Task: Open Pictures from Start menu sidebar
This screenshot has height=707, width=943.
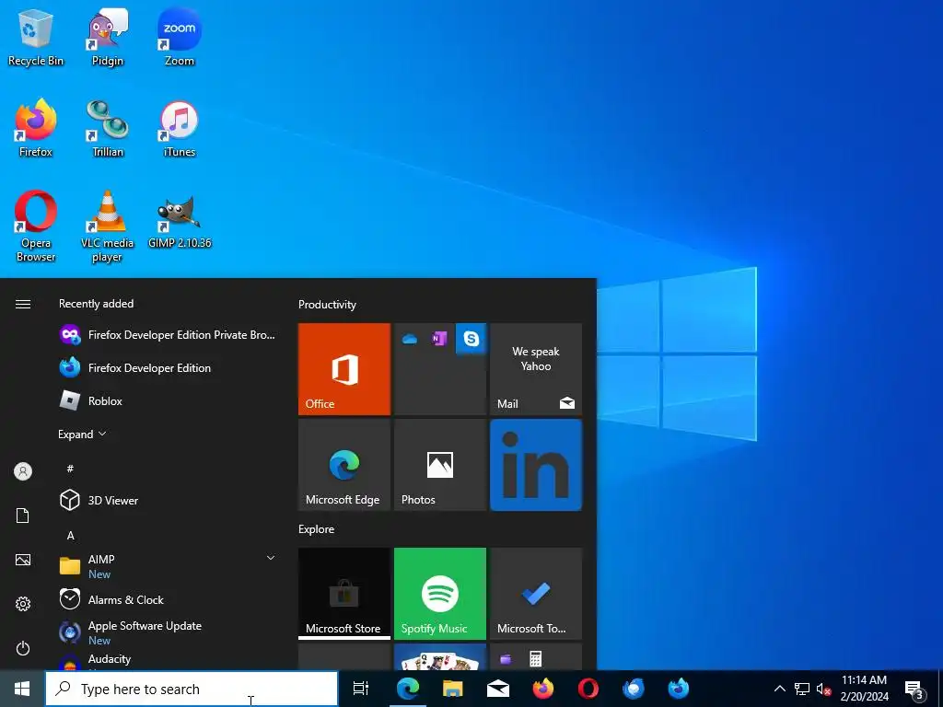Action: pyautogui.click(x=23, y=560)
